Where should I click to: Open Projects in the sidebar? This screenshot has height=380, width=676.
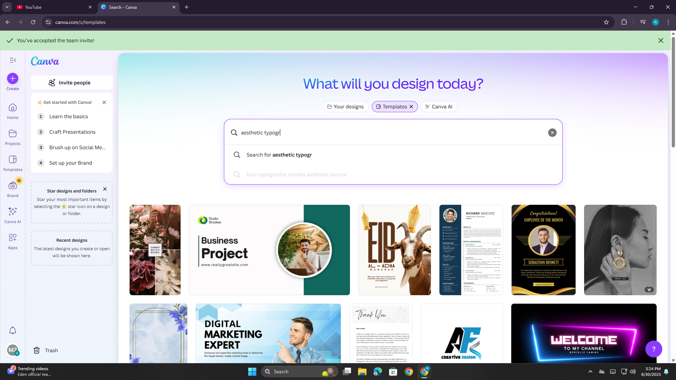point(13,137)
